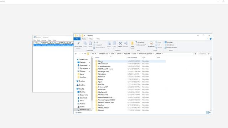The width and height of the screenshot is (228, 128).
Task: Pin folder to Quick access in ribbon
Action: [78, 45]
